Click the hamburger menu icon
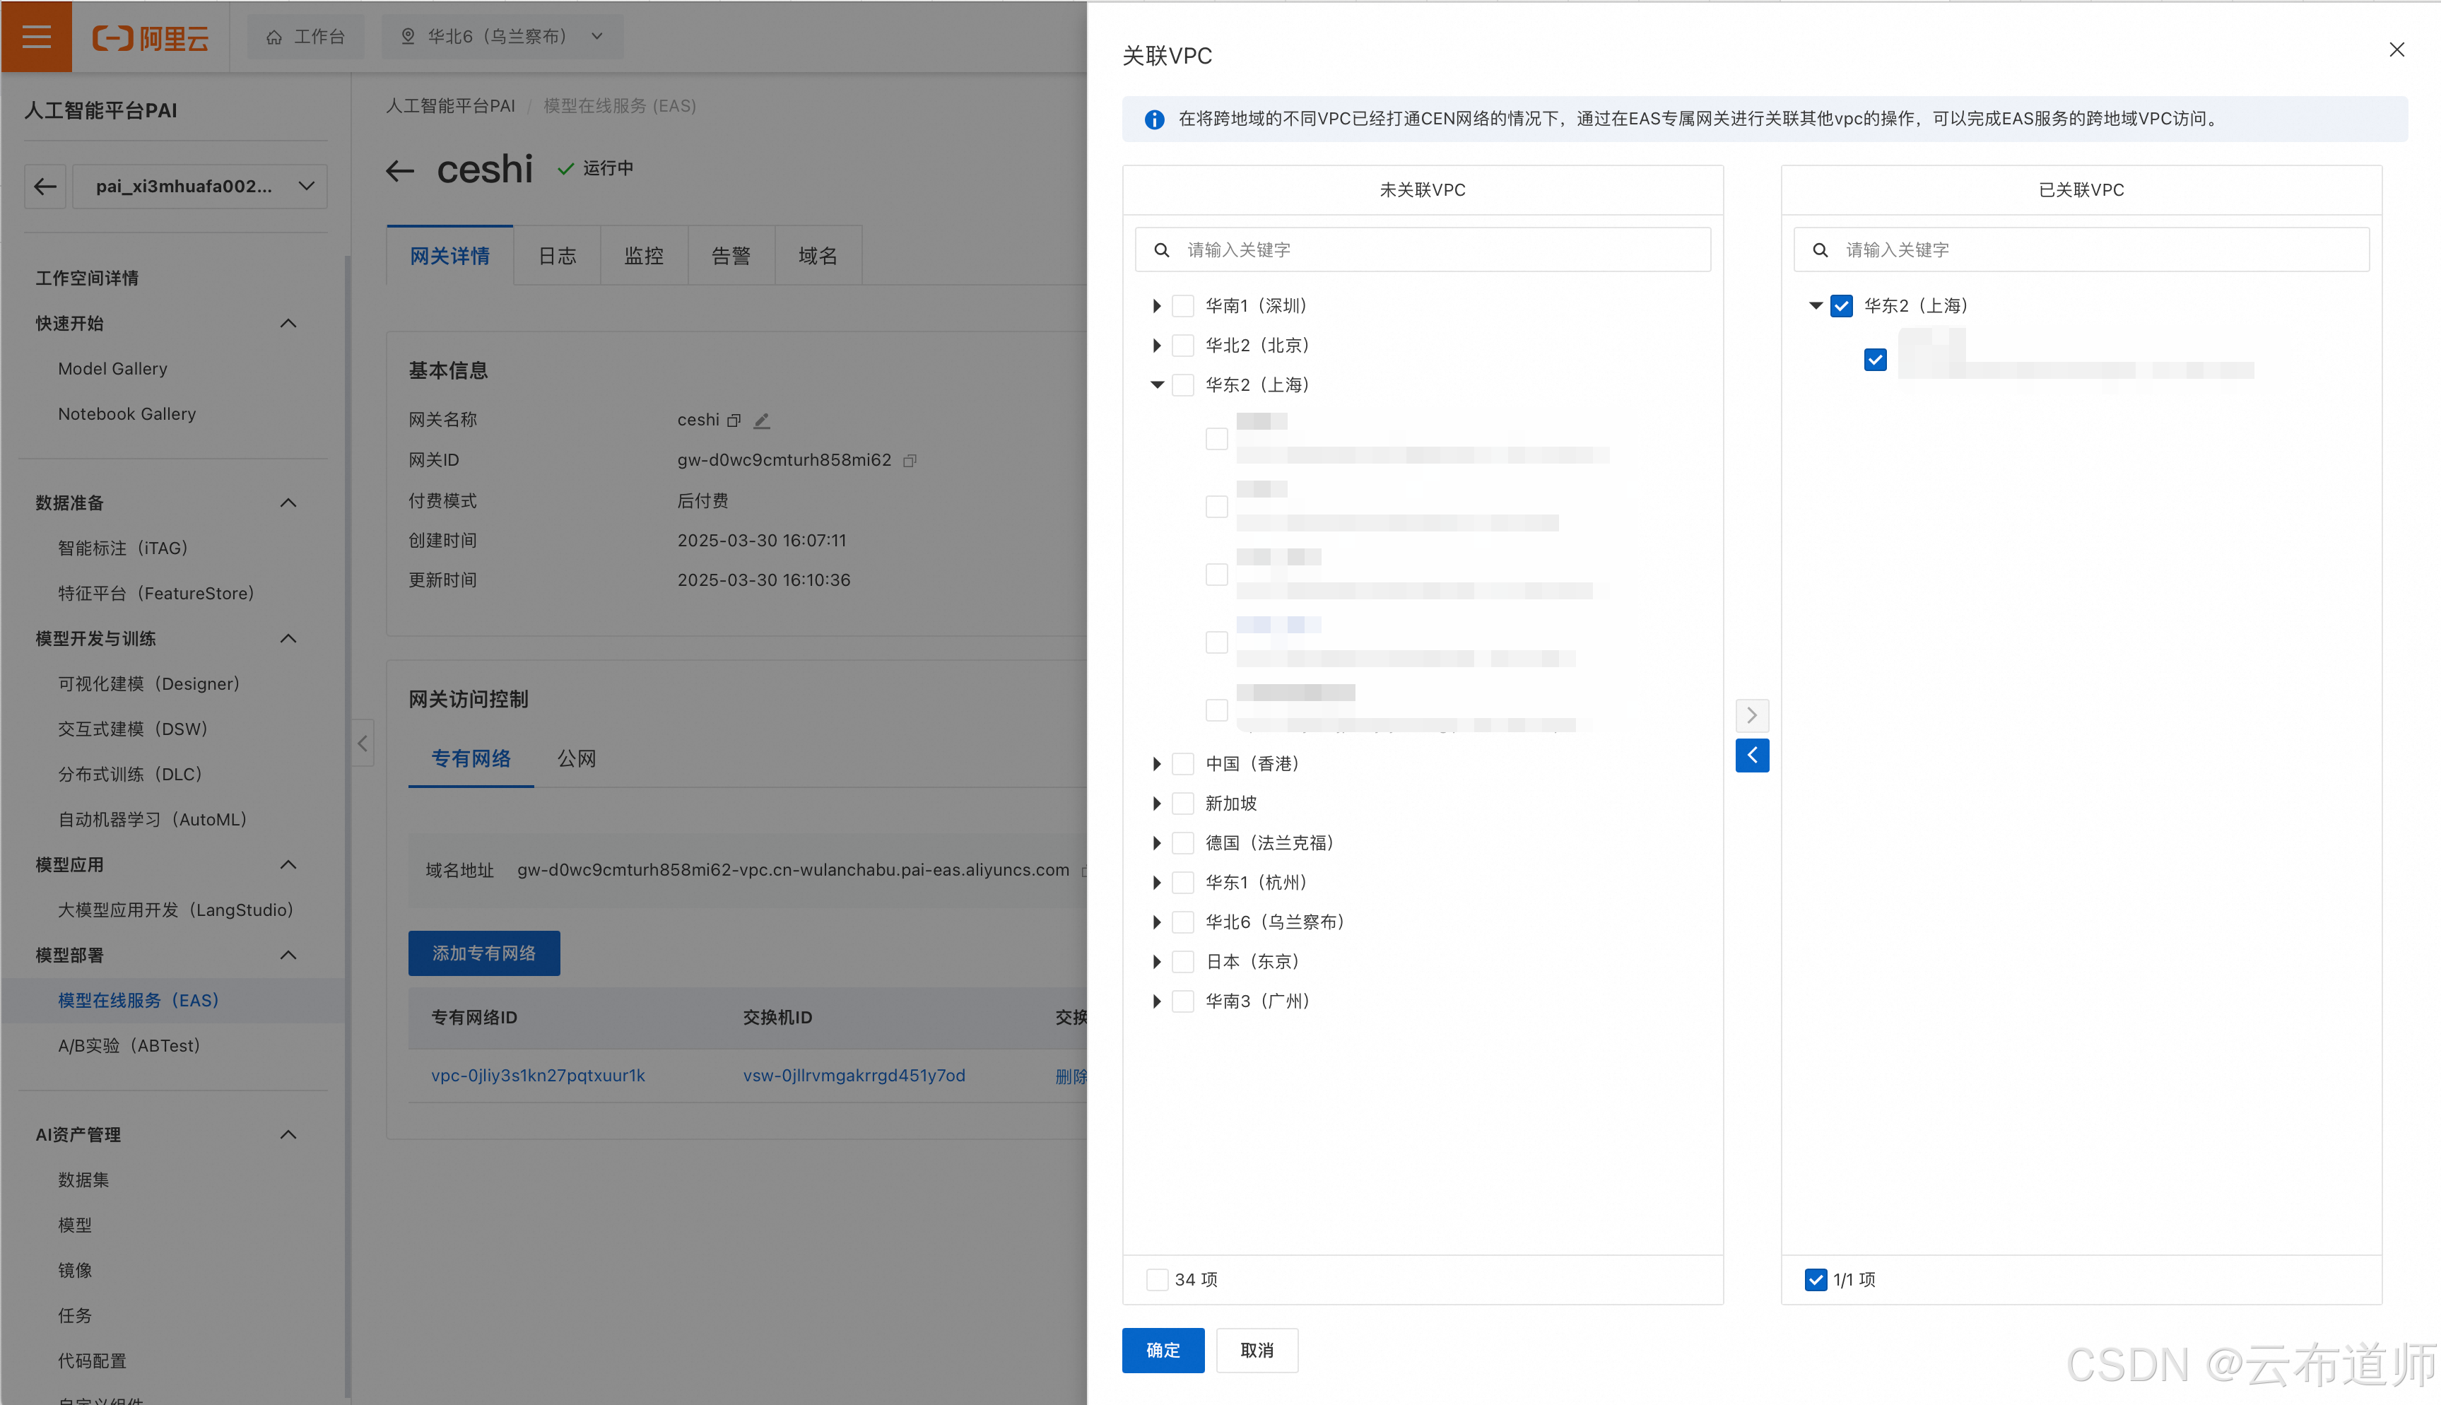This screenshot has width=2441, height=1405. [37, 37]
